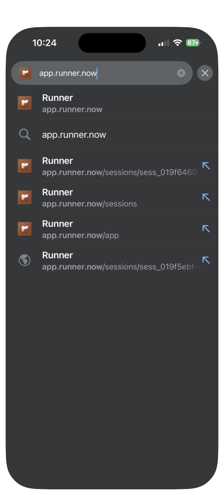This screenshot has height=495, width=224.
Task: Focus the address field showing app.runner.now
Action: click(x=102, y=73)
